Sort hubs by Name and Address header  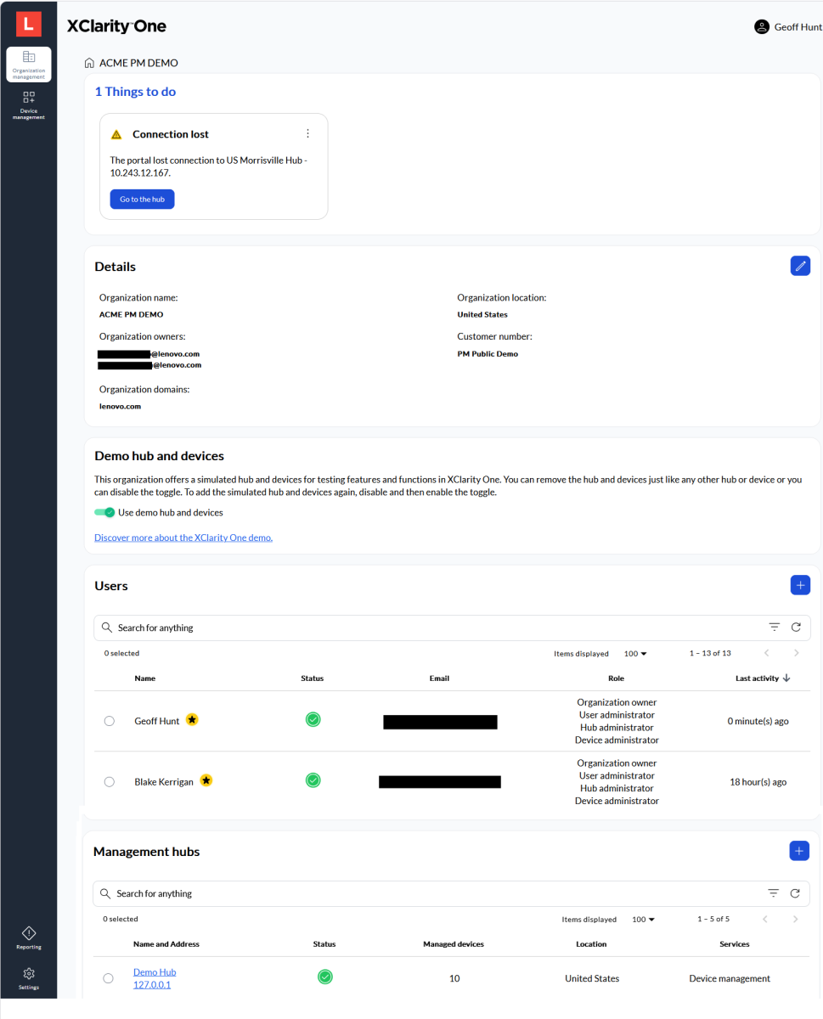click(x=166, y=944)
